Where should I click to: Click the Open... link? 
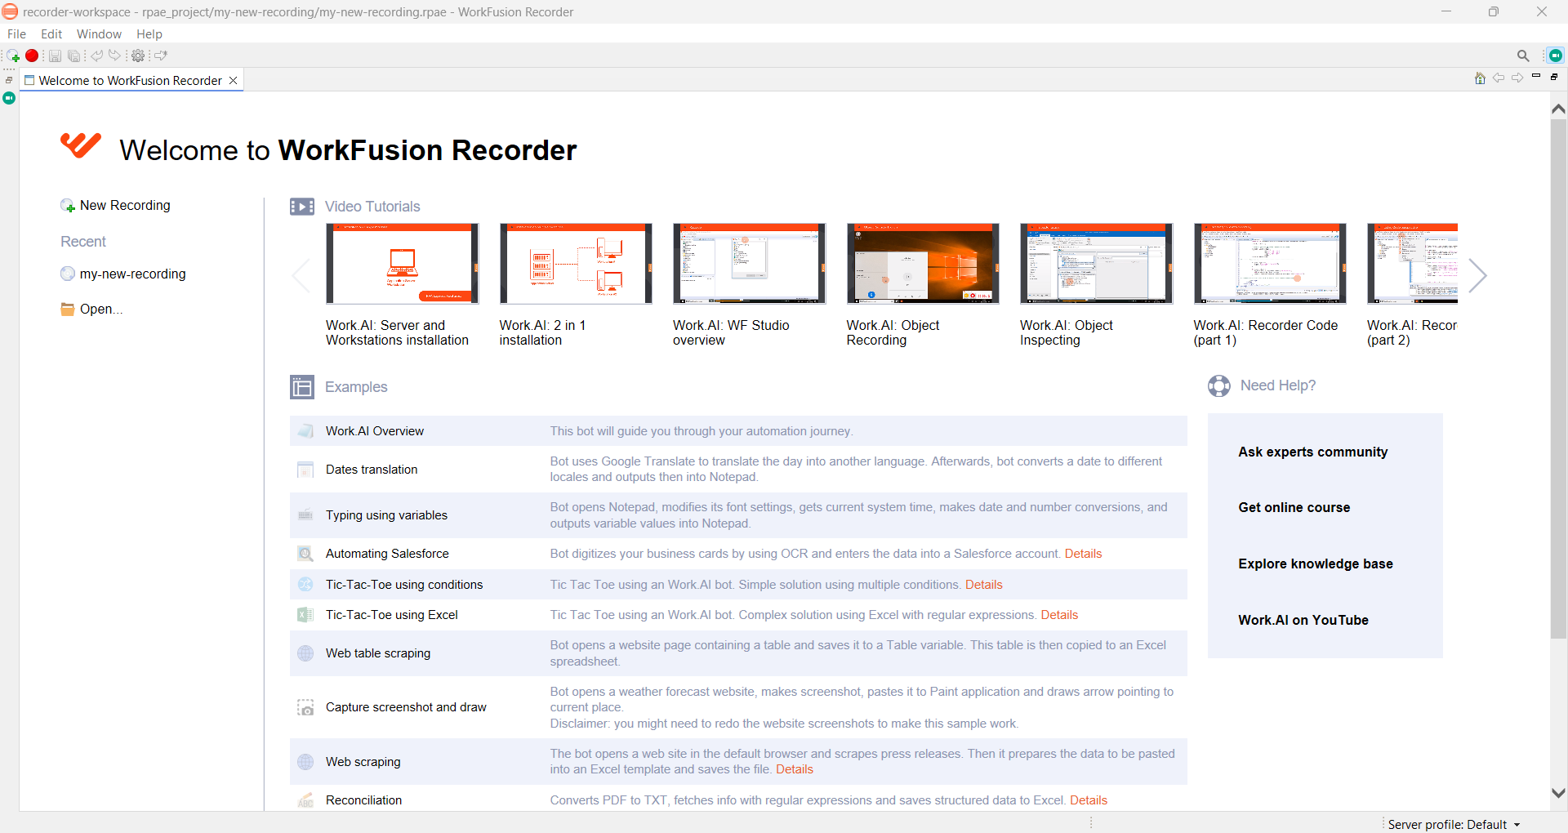(x=101, y=310)
